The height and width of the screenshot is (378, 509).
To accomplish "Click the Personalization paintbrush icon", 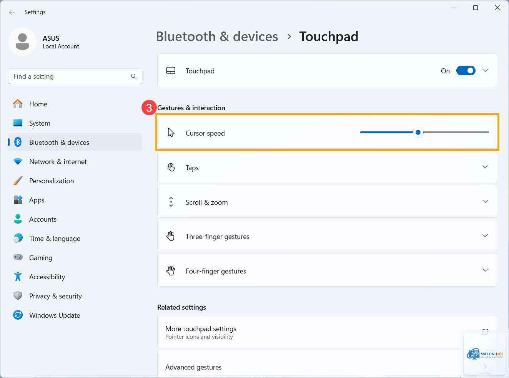I will pos(18,181).
